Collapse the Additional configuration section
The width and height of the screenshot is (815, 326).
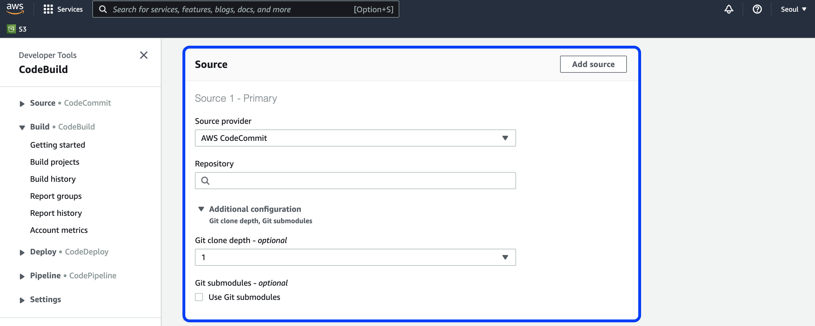click(x=201, y=209)
